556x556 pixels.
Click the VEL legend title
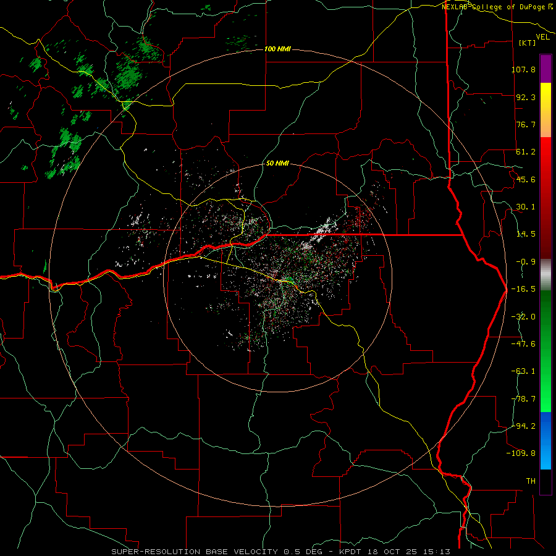tap(543, 36)
